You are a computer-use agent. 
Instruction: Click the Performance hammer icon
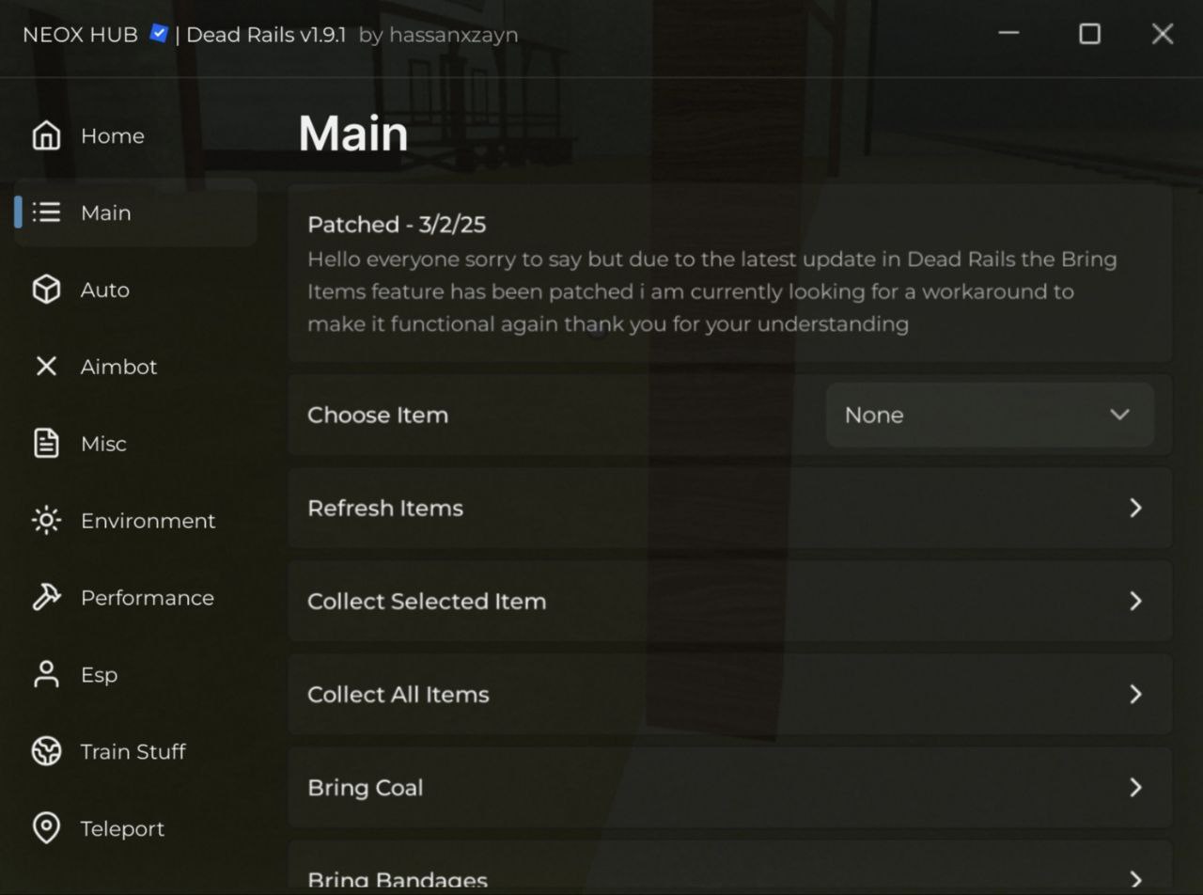tap(46, 598)
